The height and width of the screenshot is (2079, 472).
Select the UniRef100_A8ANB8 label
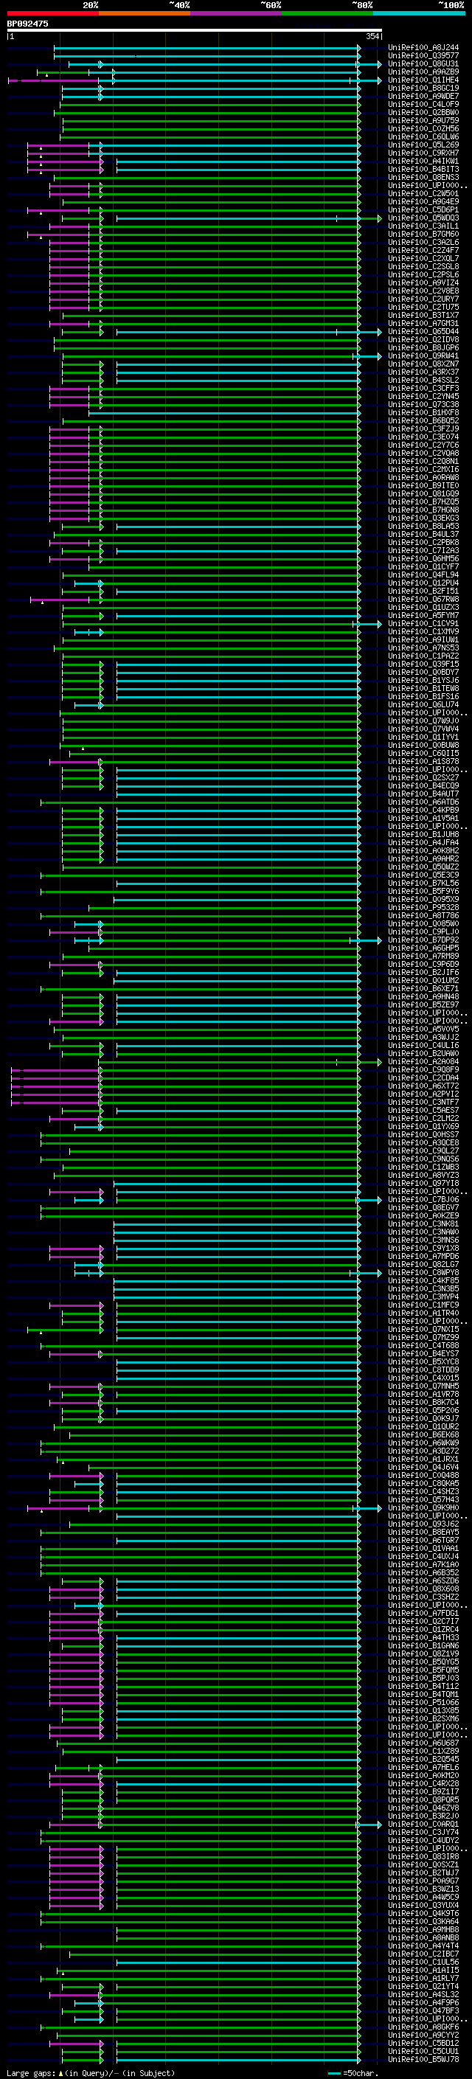coord(423,1937)
